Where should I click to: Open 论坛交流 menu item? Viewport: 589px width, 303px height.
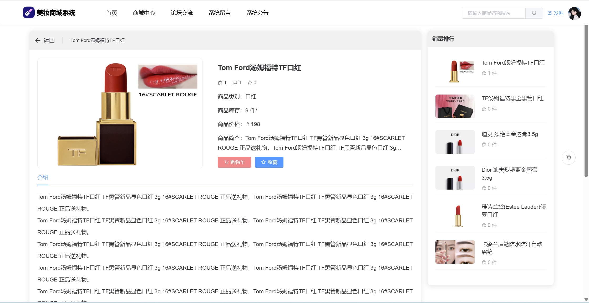[182, 13]
